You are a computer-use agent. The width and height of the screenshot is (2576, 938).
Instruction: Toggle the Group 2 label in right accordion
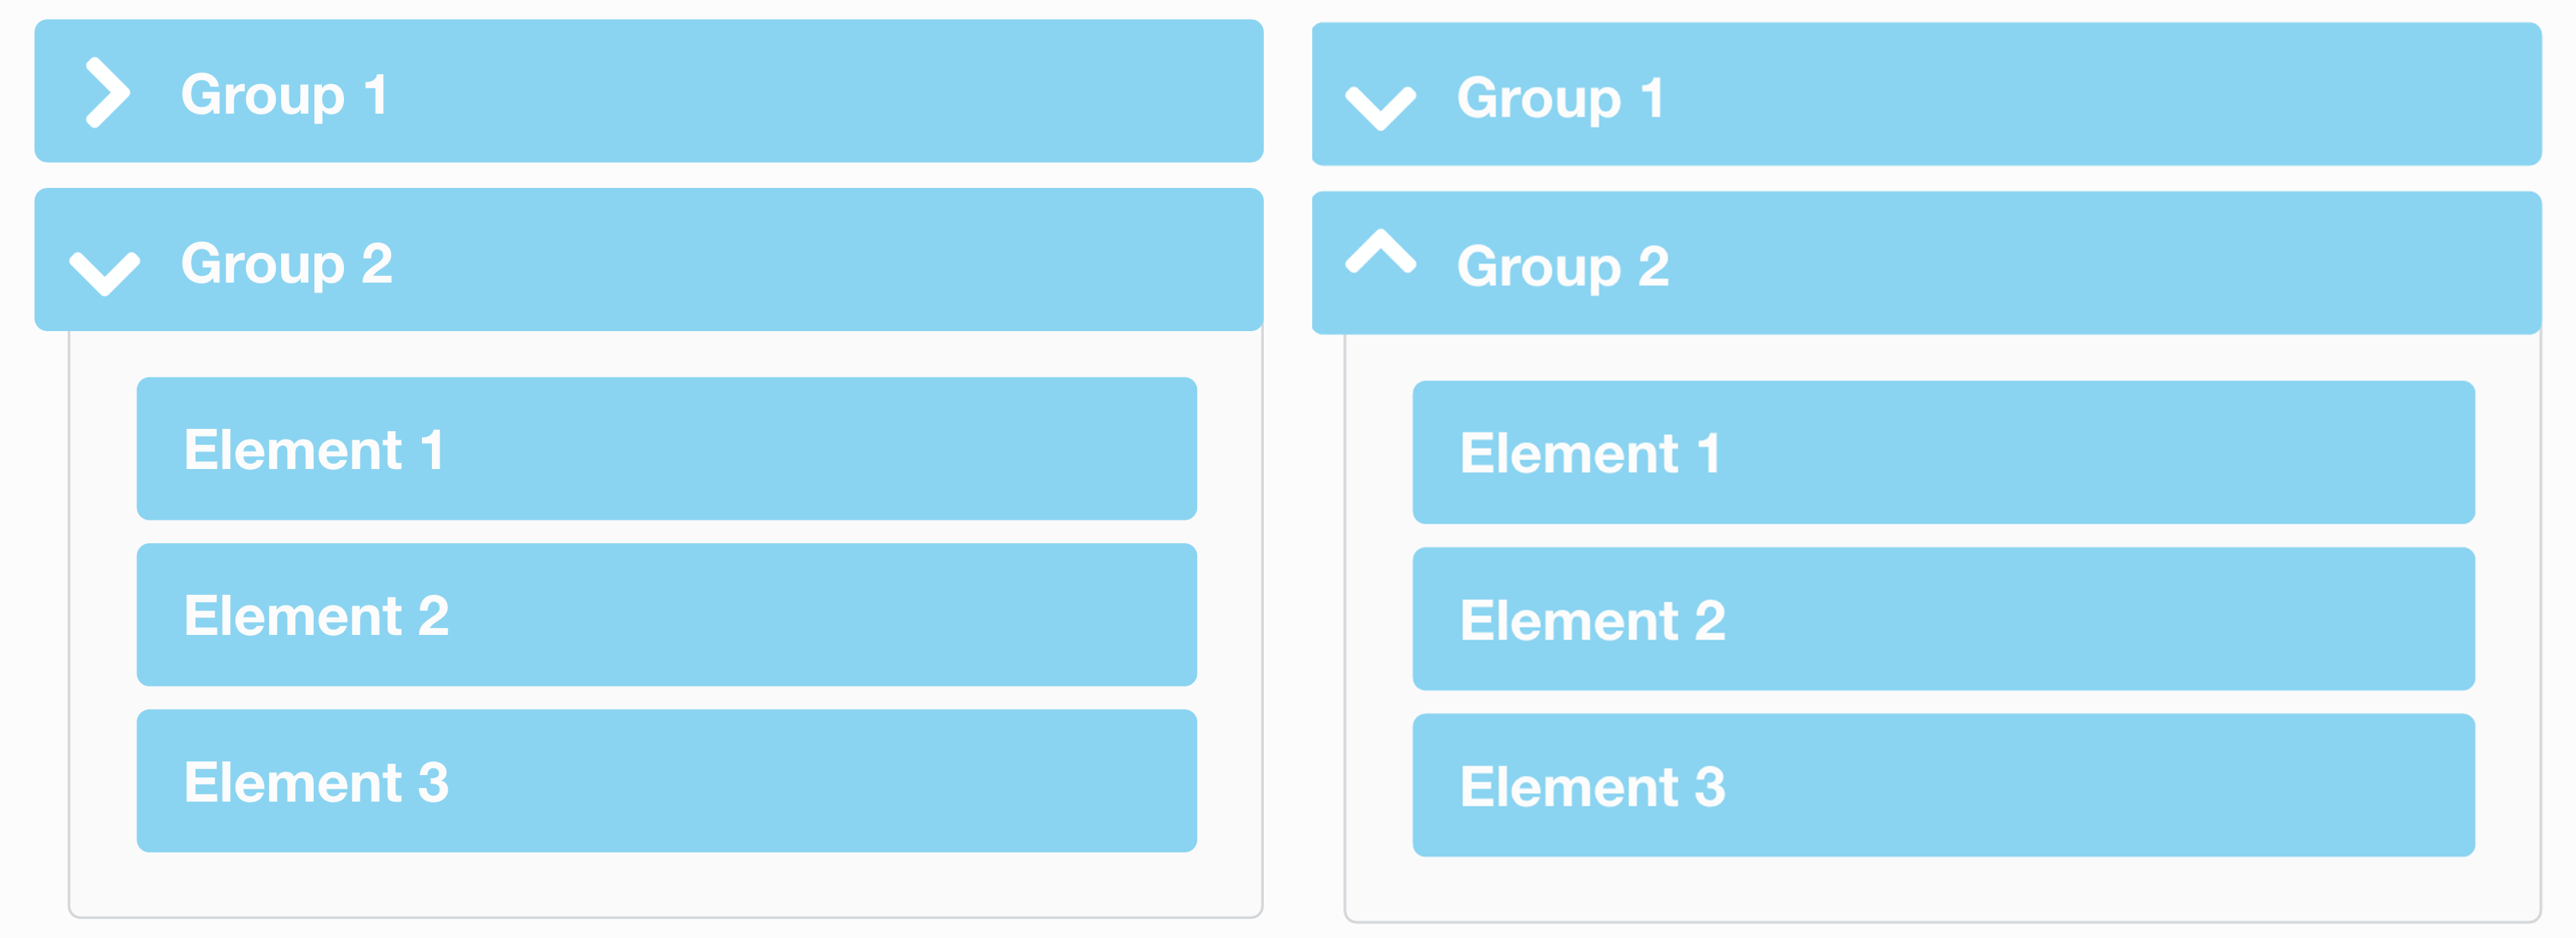1563,267
